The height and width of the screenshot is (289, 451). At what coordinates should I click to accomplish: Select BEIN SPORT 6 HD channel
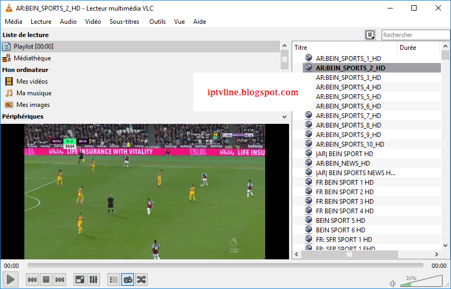pyautogui.click(x=340, y=230)
